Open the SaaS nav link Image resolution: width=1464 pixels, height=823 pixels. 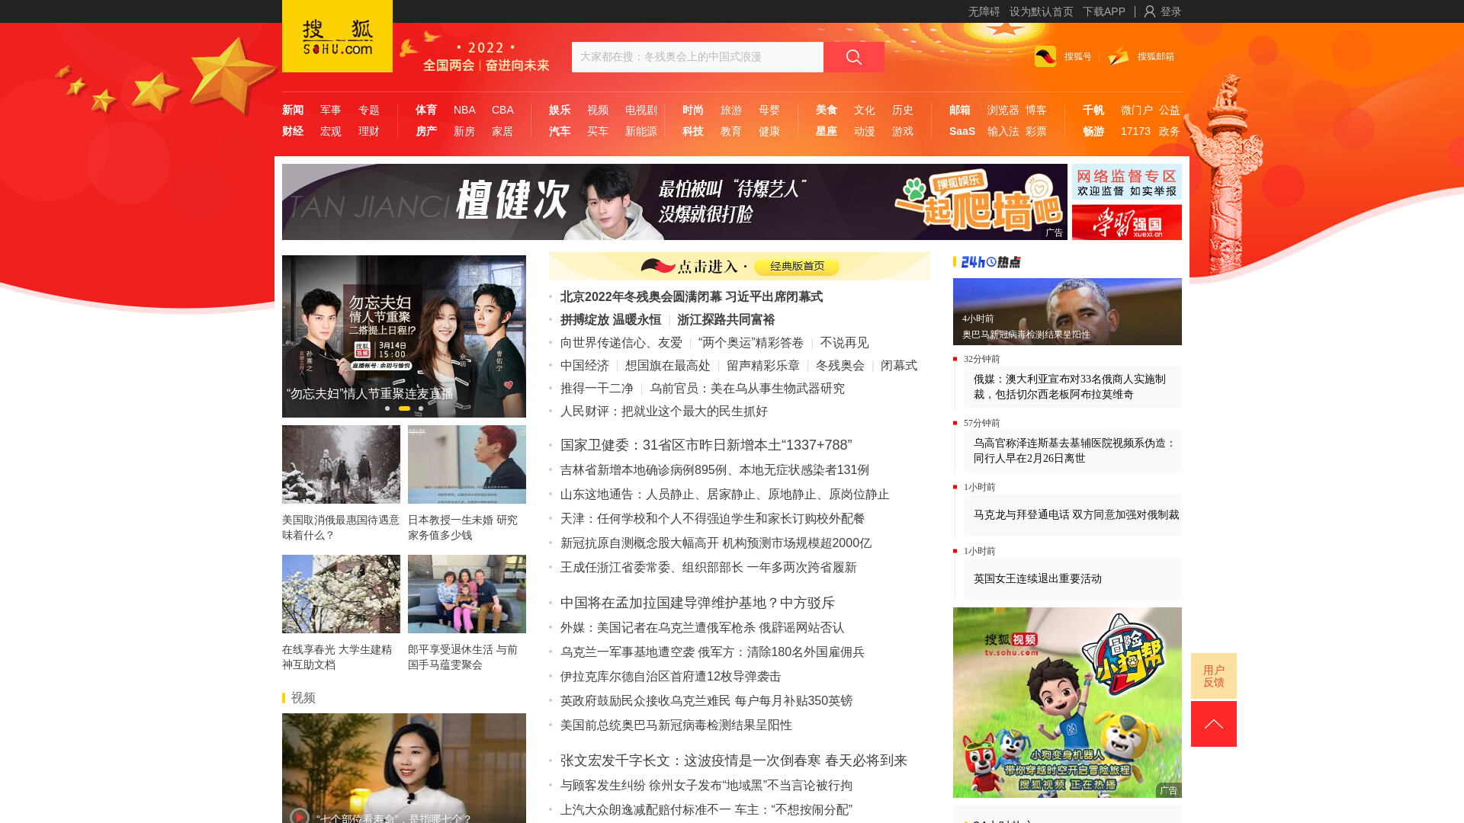pos(962,131)
